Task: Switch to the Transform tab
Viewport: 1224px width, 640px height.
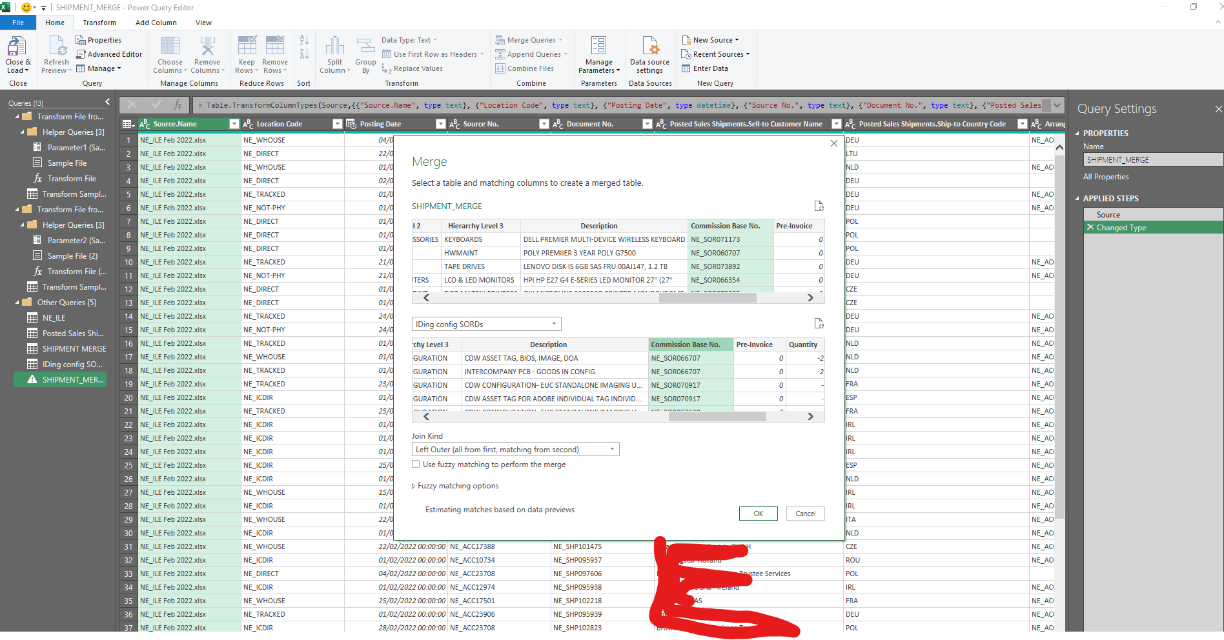Action: pyautogui.click(x=99, y=23)
